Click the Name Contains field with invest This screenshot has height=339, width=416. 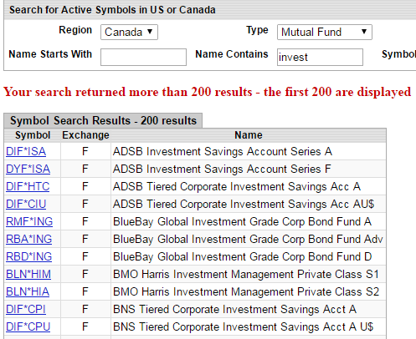(x=320, y=57)
